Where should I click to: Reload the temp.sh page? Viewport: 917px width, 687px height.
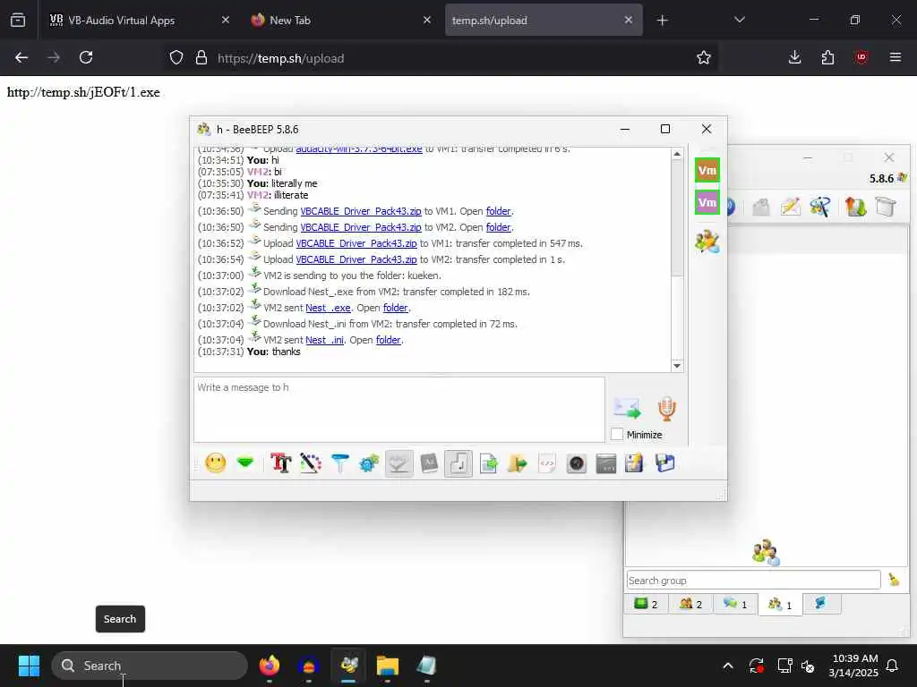[x=86, y=57]
